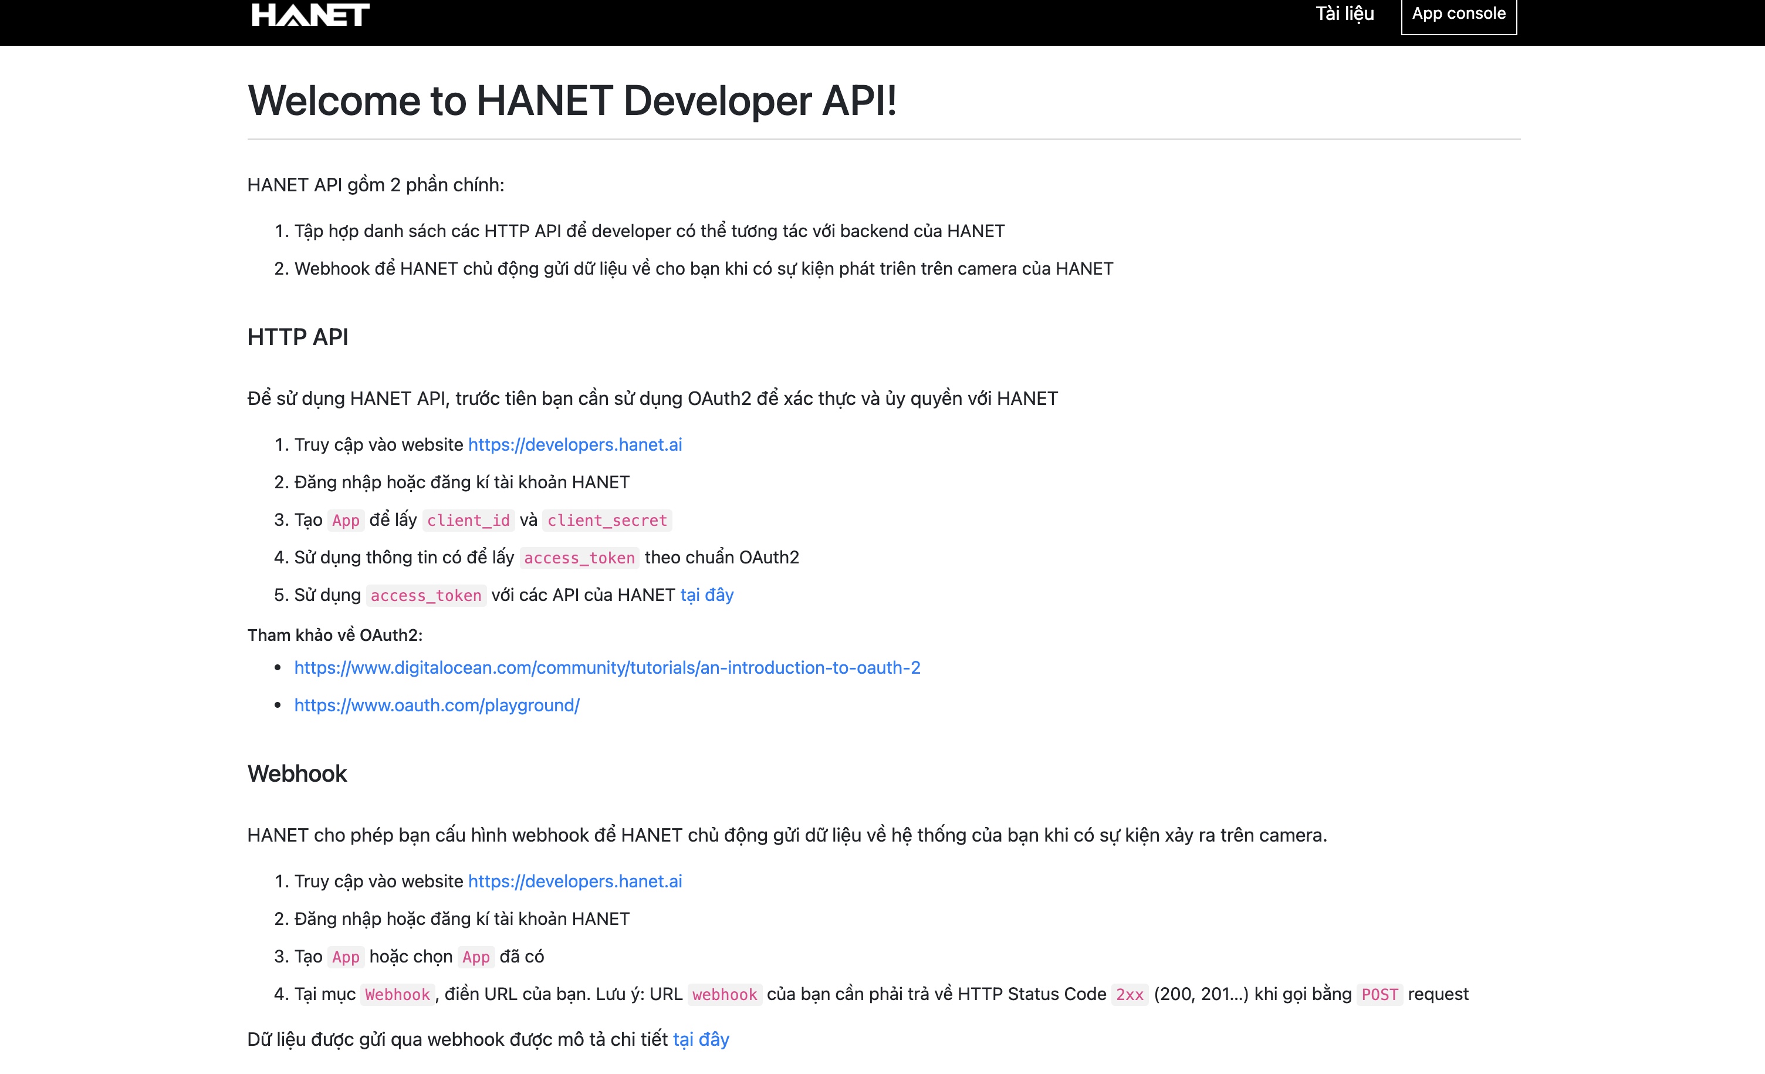The image size is (1765, 1074).
Task: Click the HTTP API section heading
Action: (297, 337)
